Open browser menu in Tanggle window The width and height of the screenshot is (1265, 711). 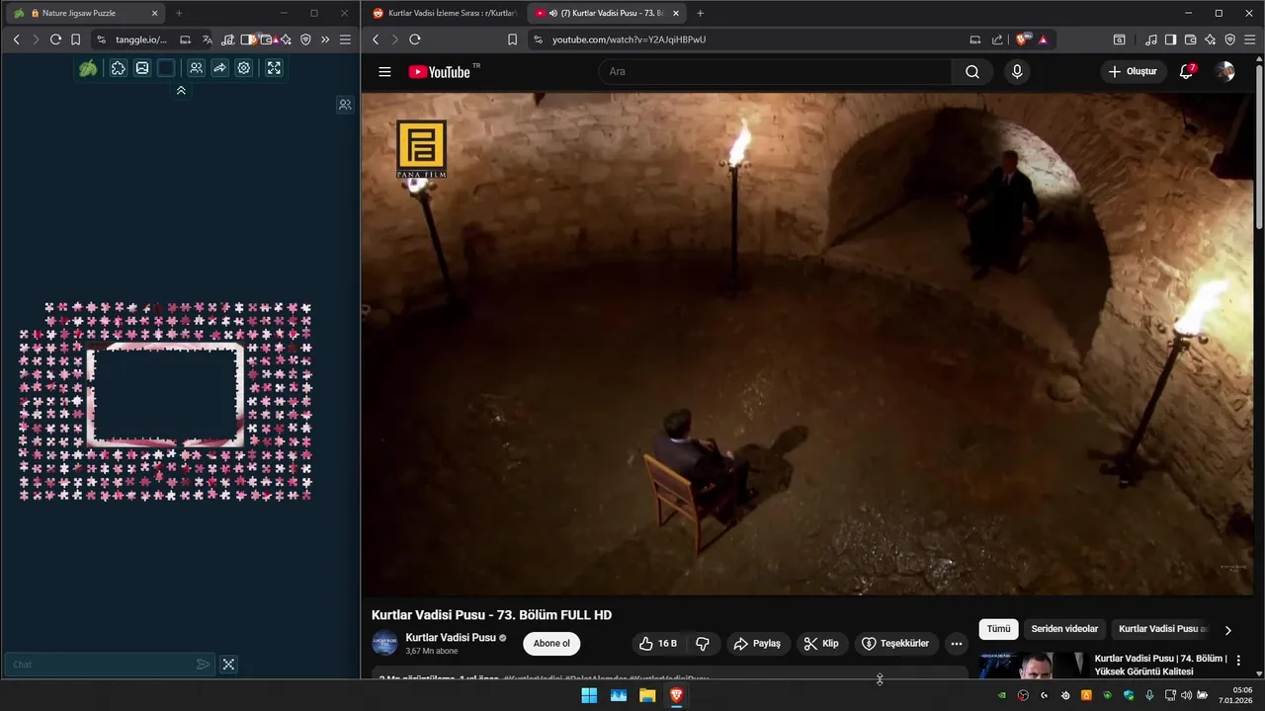click(x=345, y=39)
